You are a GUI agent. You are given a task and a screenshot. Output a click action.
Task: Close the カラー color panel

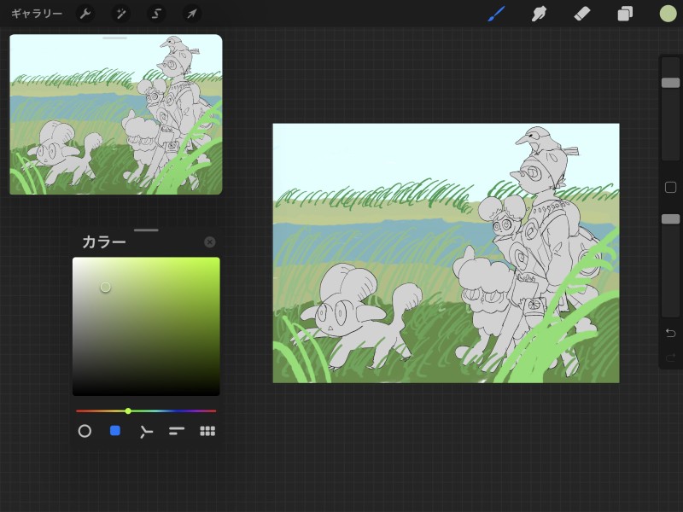209,242
